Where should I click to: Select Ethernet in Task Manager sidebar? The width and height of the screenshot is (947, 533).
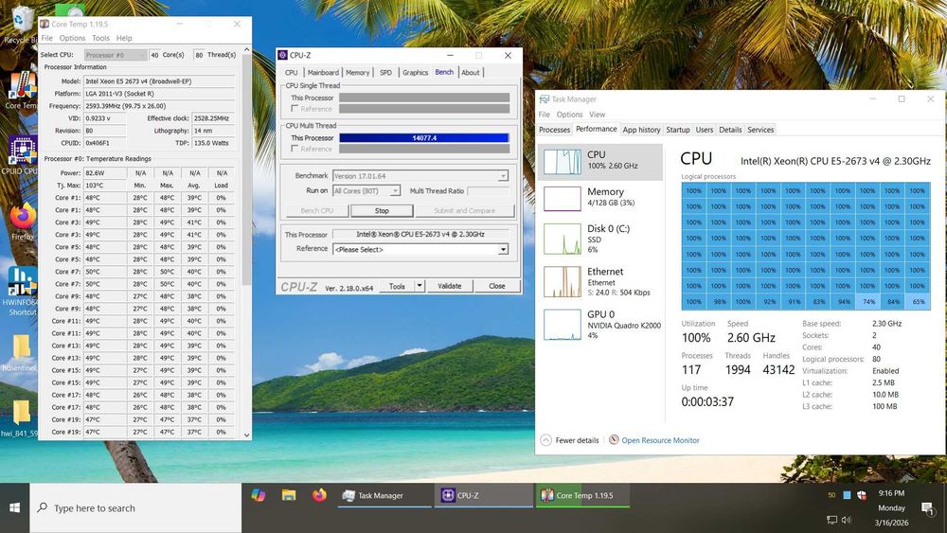tap(599, 282)
